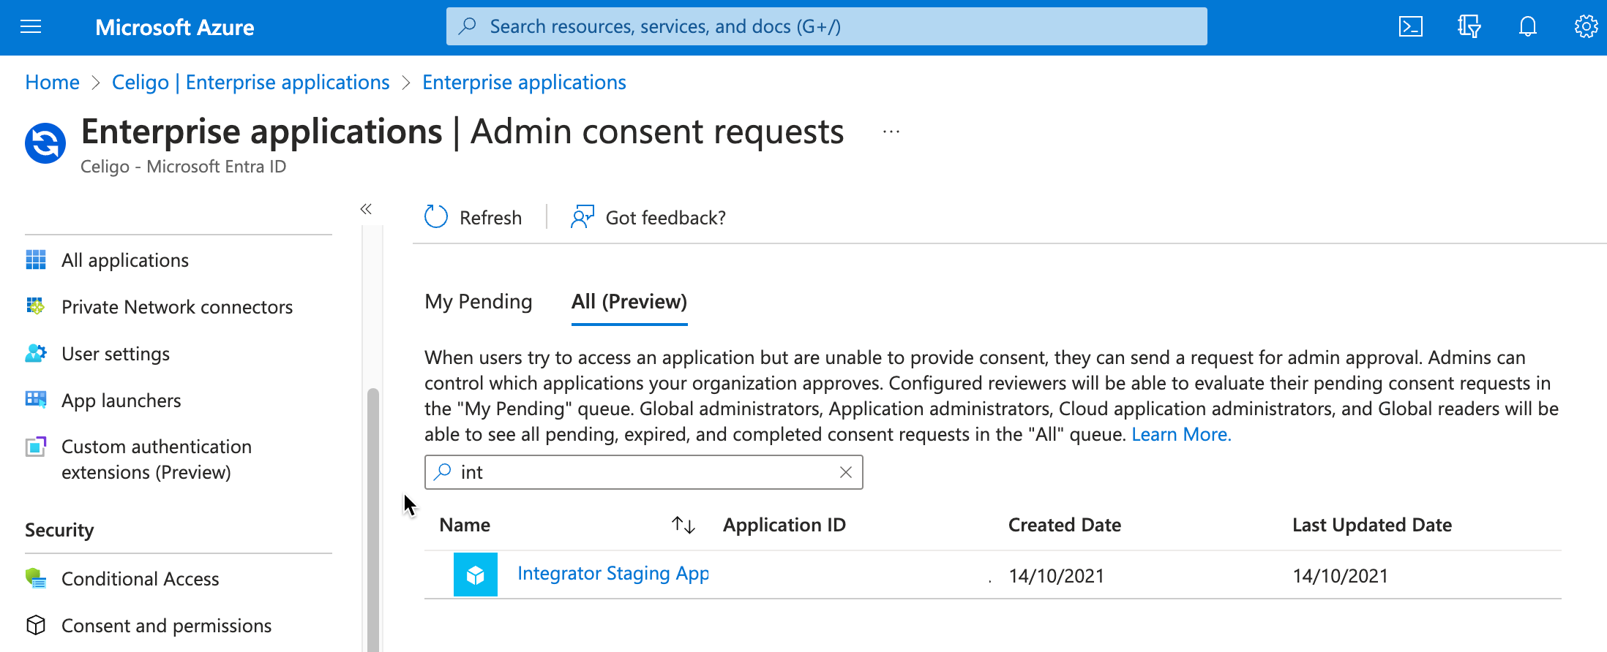Click the Refresh button label
Image resolution: width=1607 pixels, height=652 pixels.
490,218
